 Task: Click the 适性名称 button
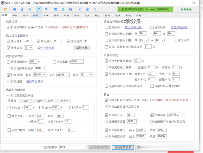[82, 48]
